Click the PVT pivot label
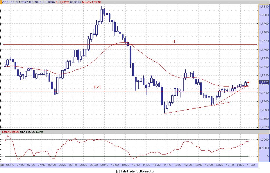Screen dimensions: 270x173 click(x=97, y=87)
